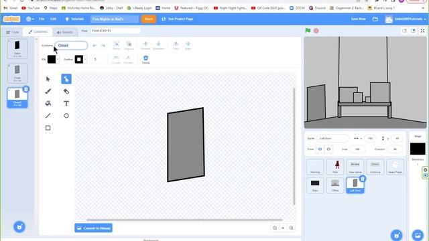Select the Circle tool

pos(66,116)
